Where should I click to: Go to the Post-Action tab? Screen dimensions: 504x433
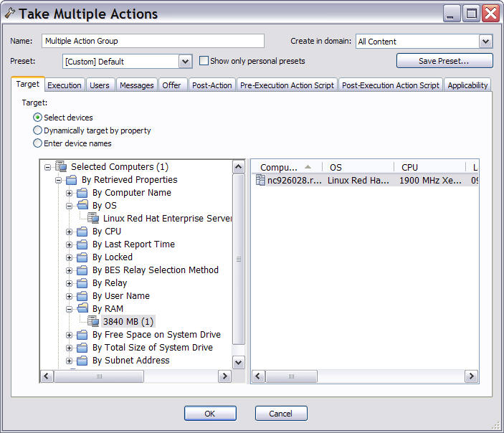(x=212, y=85)
